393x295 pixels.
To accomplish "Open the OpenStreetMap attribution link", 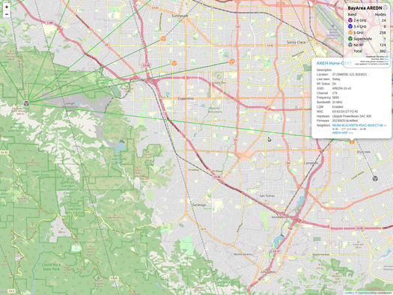I will (x=367, y=293).
